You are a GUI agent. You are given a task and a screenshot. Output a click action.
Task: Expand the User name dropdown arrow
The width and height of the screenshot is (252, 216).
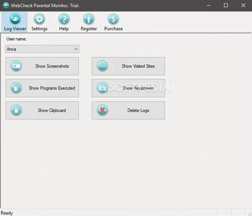[x=76, y=49]
